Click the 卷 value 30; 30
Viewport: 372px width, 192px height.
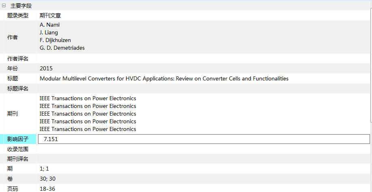coord(48,179)
